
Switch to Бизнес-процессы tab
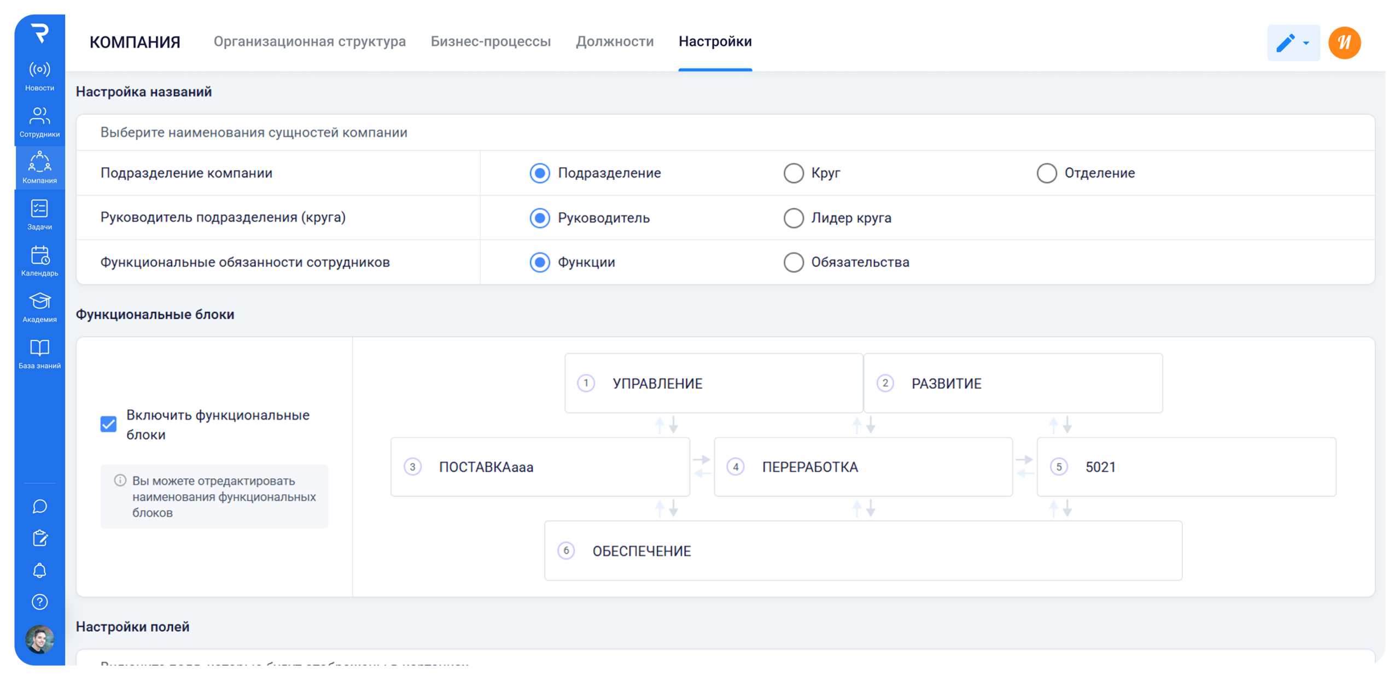(x=491, y=42)
